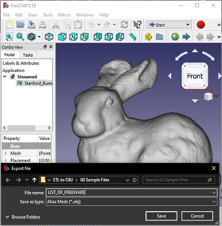Image resolution: width=222 pixels, height=226 pixels.
Task: Set left view cube icon
Action: point(120,37)
